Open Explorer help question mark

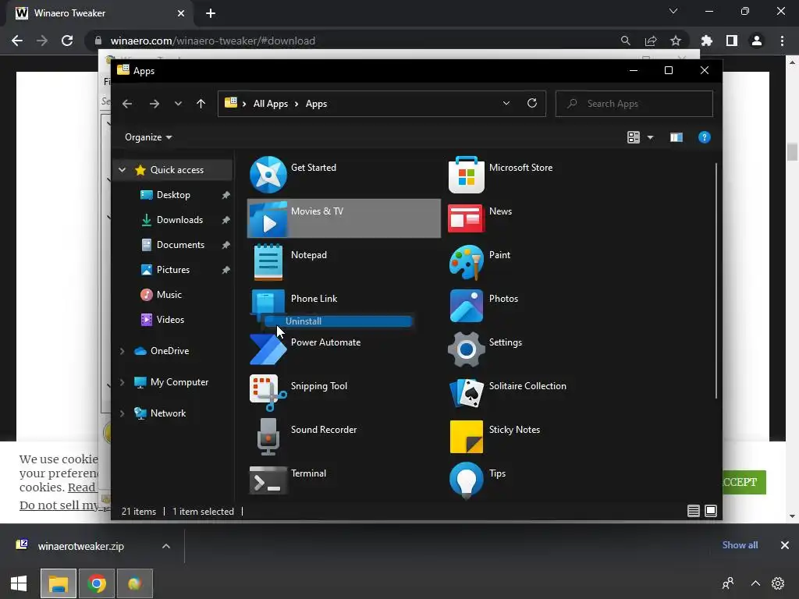705,137
